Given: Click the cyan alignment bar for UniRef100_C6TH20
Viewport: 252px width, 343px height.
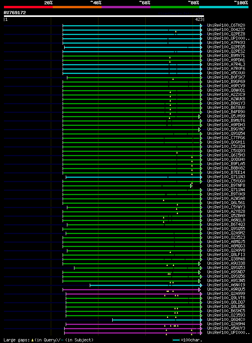Looking at the screenshot, I should coord(132,26).
